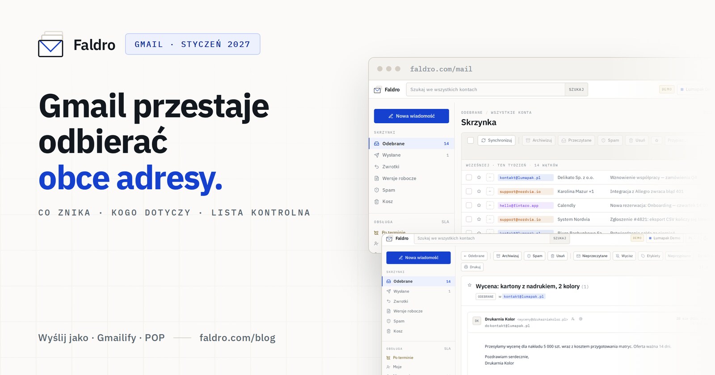Image resolution: width=715 pixels, height=375 pixels.
Task: Star the System Nordvia thread
Action: tap(479, 219)
